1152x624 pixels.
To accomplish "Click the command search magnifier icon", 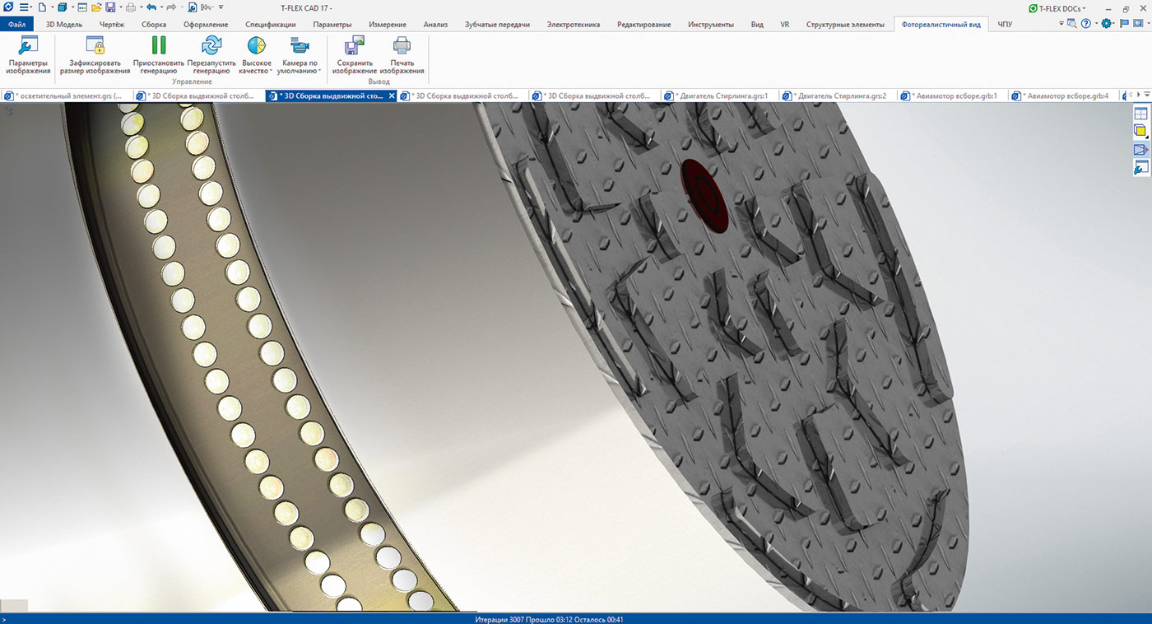I will 1071,24.
